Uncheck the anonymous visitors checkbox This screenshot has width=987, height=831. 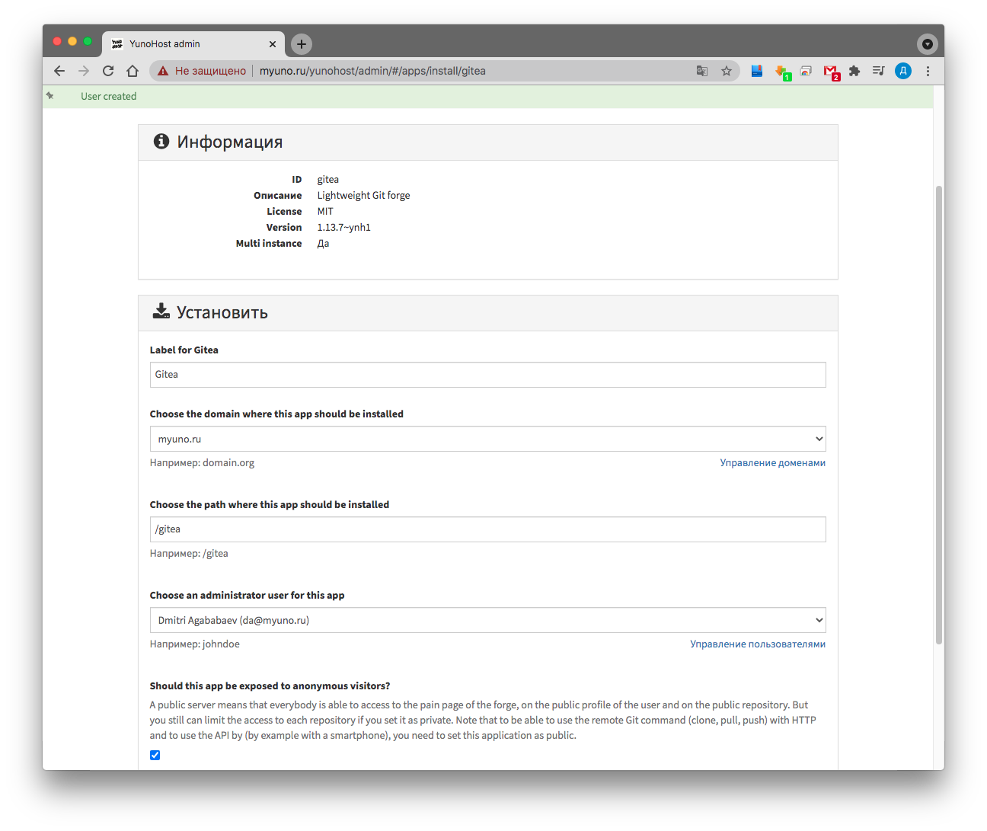point(155,755)
